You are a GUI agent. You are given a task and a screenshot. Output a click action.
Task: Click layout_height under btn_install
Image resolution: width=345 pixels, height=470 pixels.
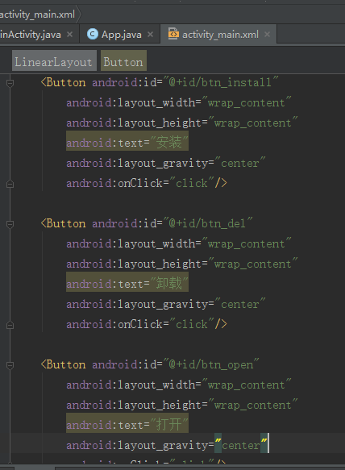pyautogui.click(x=182, y=123)
